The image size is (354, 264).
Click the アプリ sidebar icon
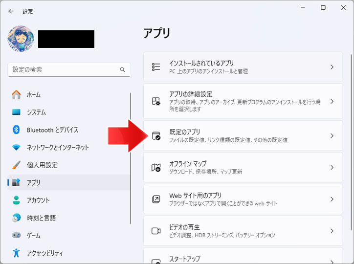tap(16, 182)
